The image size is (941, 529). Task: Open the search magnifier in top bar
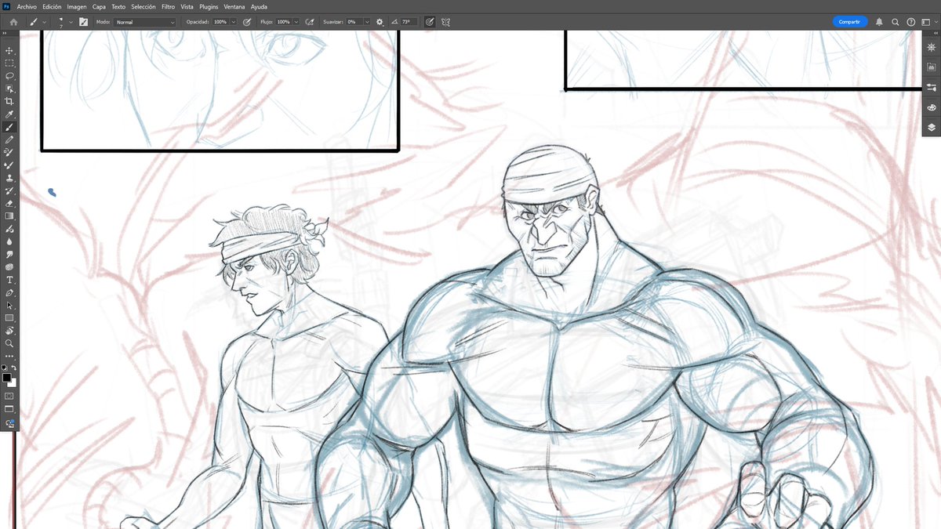click(896, 22)
